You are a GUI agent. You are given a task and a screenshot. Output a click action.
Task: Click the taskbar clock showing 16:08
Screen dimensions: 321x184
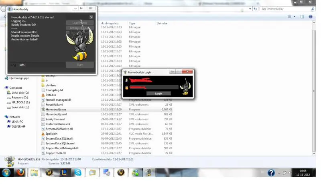[x=303, y=172]
